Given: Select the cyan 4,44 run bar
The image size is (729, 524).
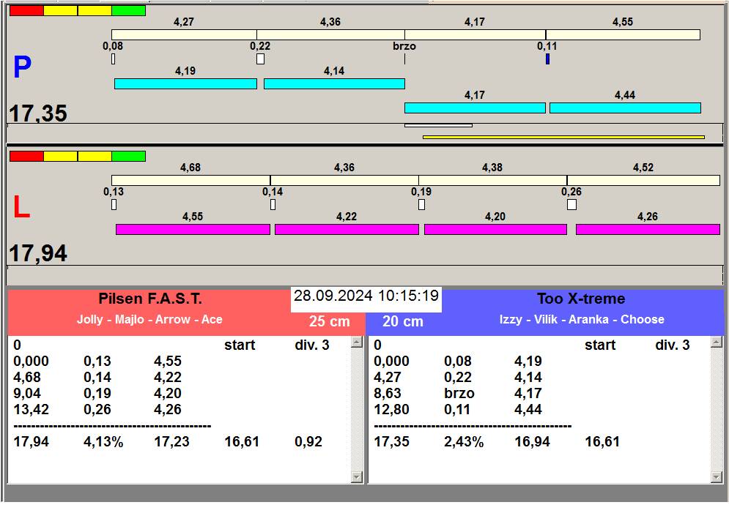Looking at the screenshot, I should (x=624, y=108).
